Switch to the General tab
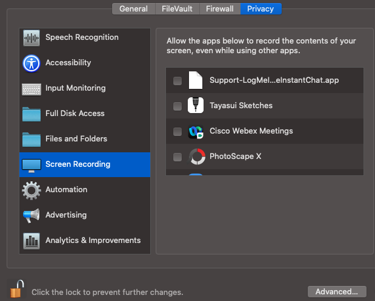Viewport: 375px width, 301px height. click(134, 9)
